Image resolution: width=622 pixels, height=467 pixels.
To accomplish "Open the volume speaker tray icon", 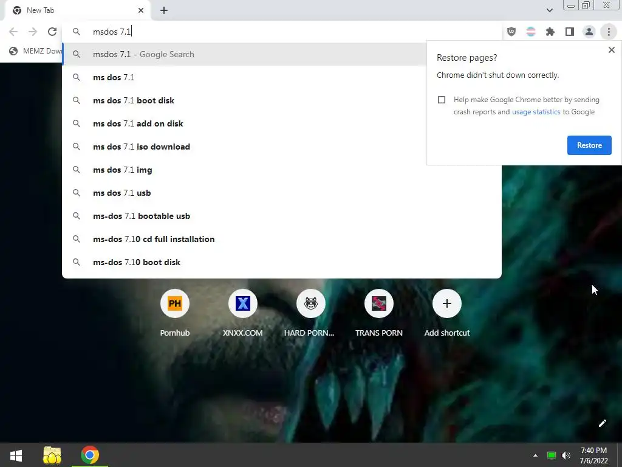I will (566, 455).
